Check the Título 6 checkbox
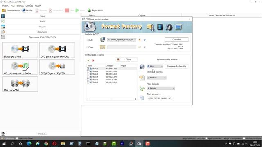This screenshot has height=147, width=262. coord(88,82)
